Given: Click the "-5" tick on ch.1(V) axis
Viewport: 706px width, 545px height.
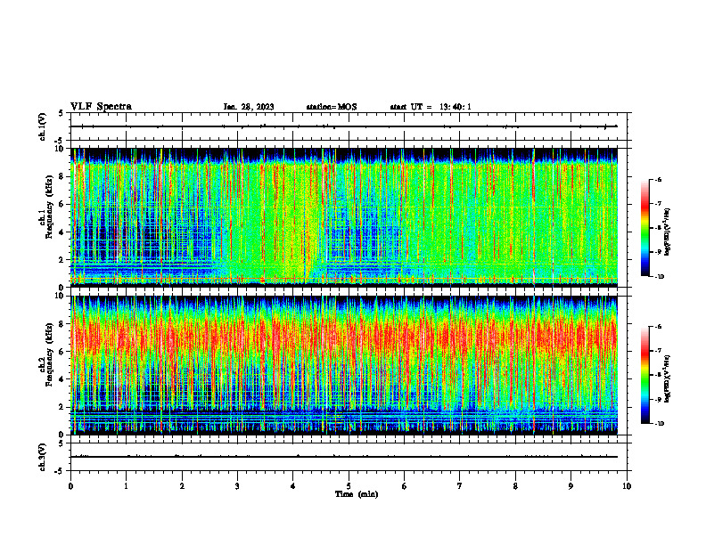Looking at the screenshot, I should (60, 141).
